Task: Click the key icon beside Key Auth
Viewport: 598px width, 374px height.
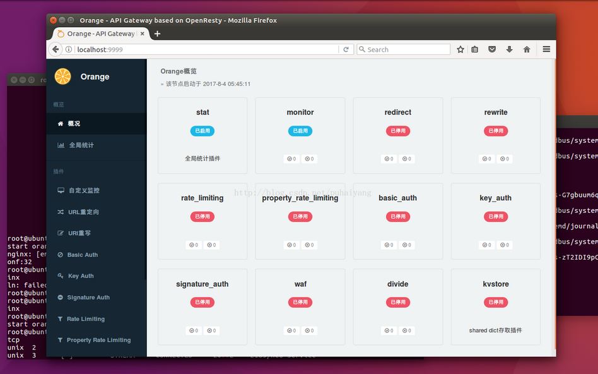Action: tap(61, 276)
